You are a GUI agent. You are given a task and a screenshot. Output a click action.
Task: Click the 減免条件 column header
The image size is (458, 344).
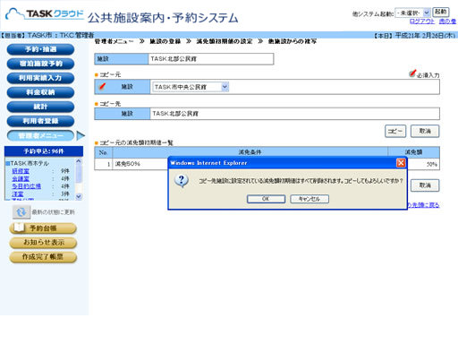click(x=250, y=152)
